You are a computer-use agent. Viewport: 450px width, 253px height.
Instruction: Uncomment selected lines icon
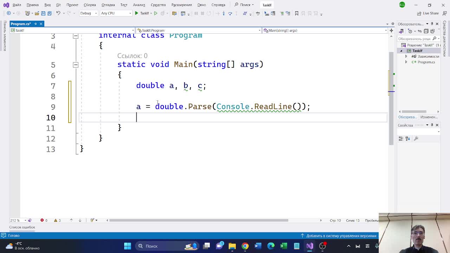click(x=288, y=13)
